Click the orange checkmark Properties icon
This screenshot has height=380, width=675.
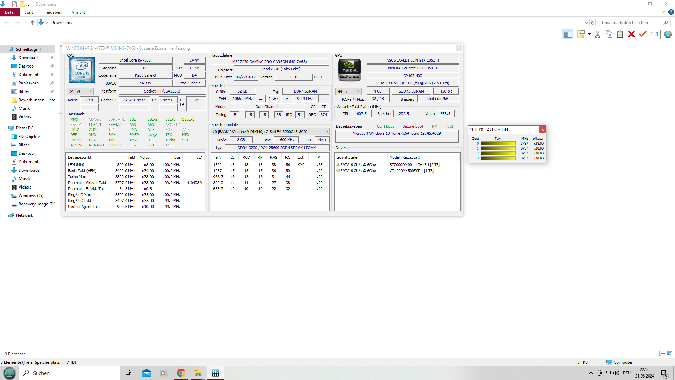[x=643, y=34]
